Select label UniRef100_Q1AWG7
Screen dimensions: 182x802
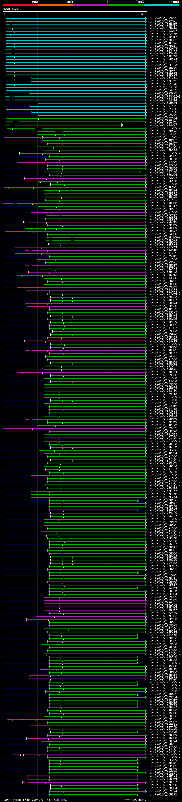(163, 143)
